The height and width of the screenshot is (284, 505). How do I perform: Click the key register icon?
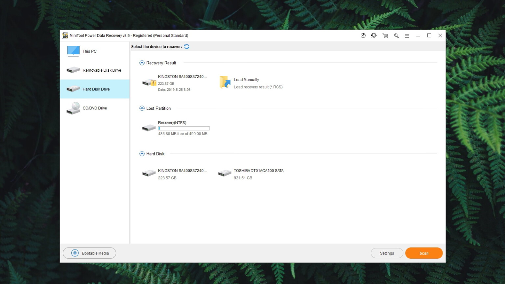click(396, 35)
